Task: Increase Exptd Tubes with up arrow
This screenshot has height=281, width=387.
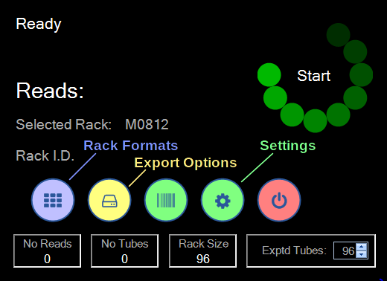Action: coord(362,247)
